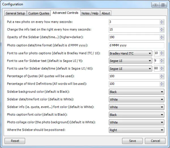Open the Custom Quotes tab
Viewport: 170px width, 148px height.
[x=39, y=13]
